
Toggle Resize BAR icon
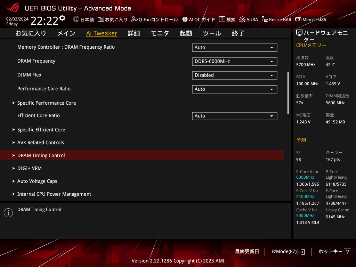click(265, 19)
